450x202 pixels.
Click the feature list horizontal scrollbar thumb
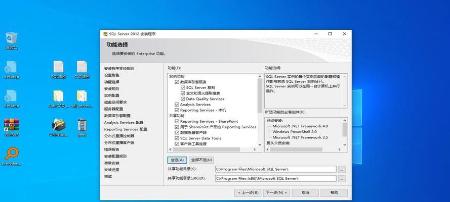pos(207,149)
